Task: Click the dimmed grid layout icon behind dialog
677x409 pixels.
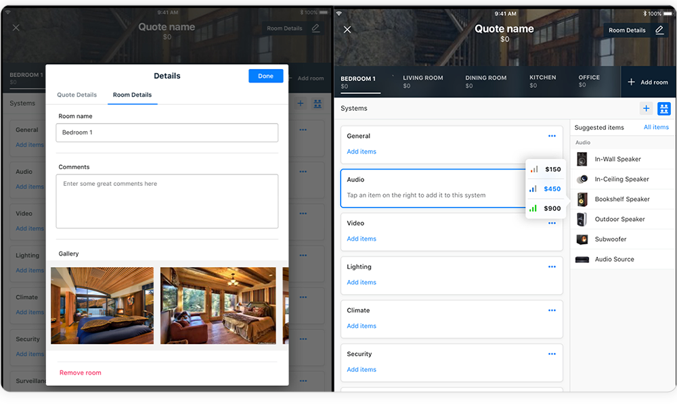Action: point(318,103)
